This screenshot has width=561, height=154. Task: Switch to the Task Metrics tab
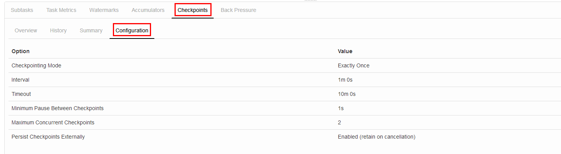pos(61,10)
